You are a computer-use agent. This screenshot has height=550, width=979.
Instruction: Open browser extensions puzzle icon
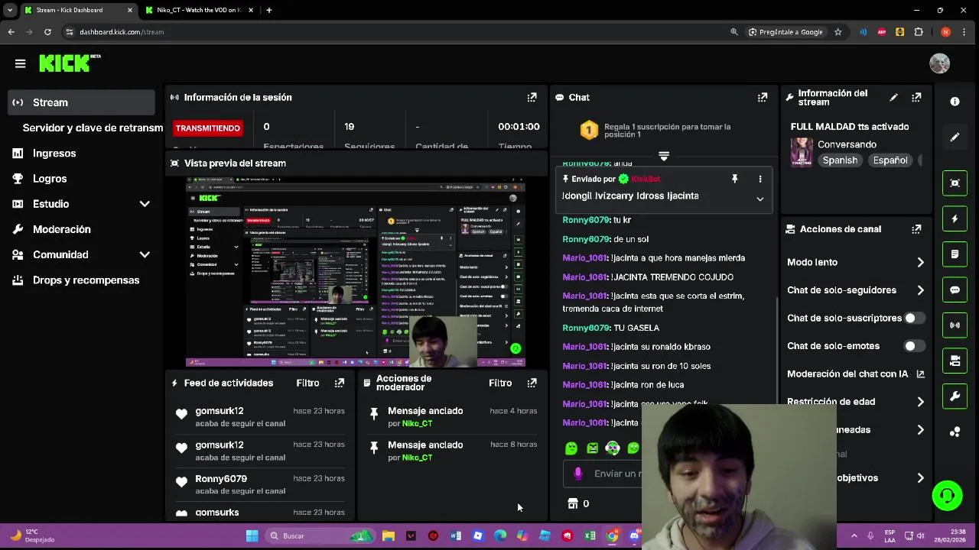pos(919,32)
